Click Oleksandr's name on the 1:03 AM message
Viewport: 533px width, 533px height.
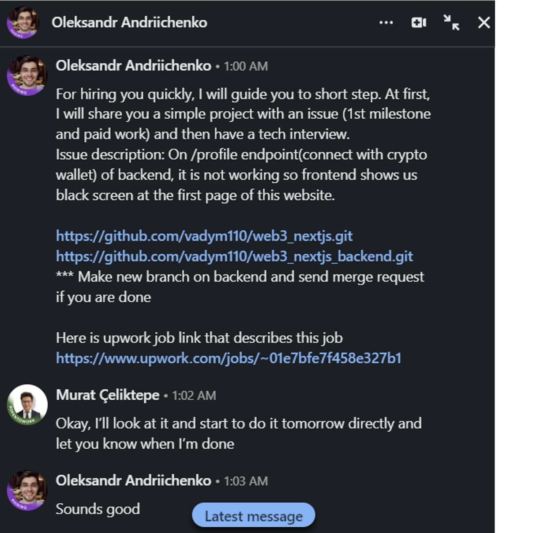click(x=133, y=480)
